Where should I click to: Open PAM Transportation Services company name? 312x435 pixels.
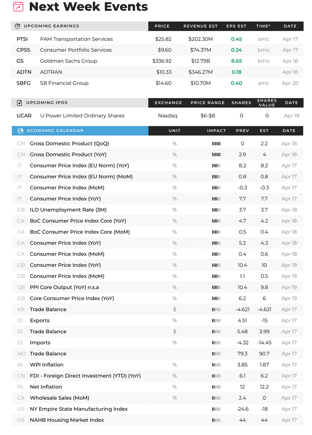tap(77, 39)
